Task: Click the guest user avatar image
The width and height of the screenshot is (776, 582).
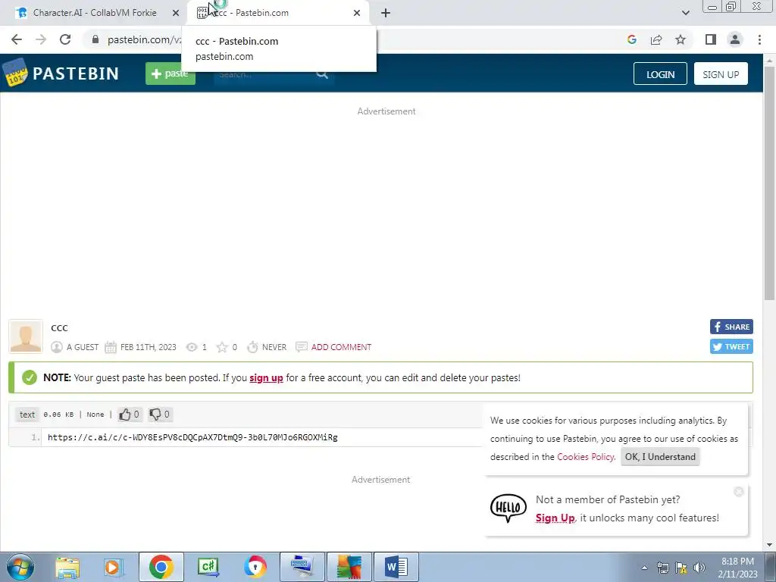Action: coord(26,336)
